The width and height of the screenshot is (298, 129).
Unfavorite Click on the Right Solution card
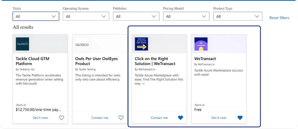coord(181,118)
